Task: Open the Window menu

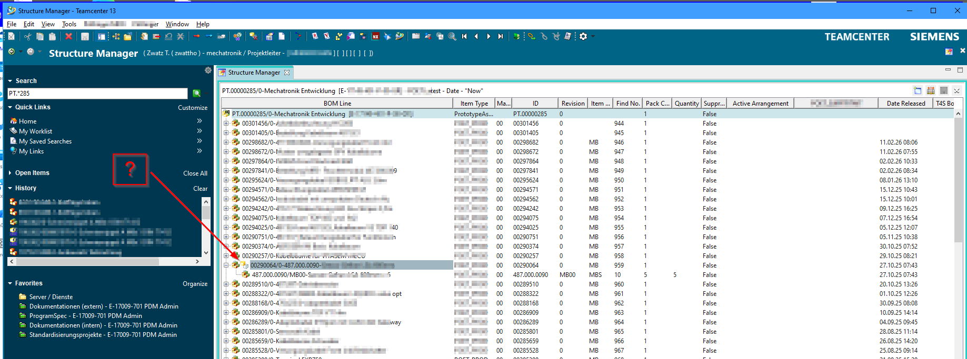Action: pos(177,24)
